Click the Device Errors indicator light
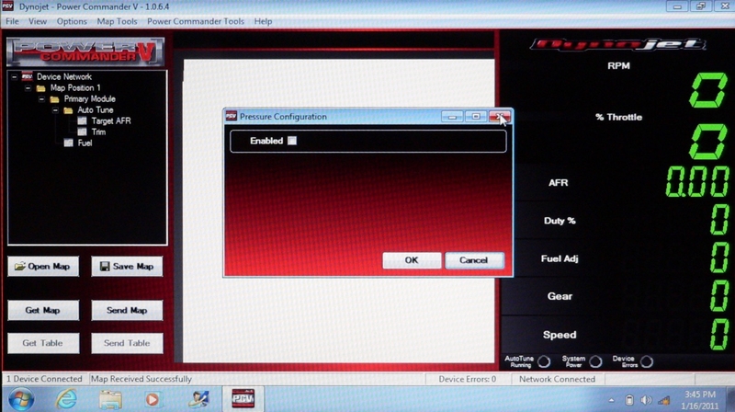This screenshot has width=735, height=412. [647, 361]
